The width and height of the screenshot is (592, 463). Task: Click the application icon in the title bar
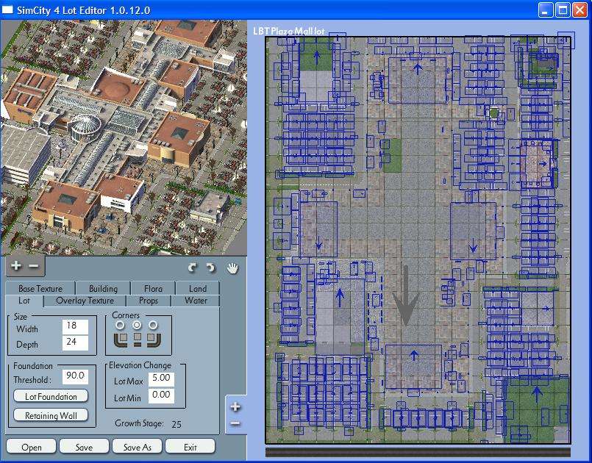[x=7, y=10]
